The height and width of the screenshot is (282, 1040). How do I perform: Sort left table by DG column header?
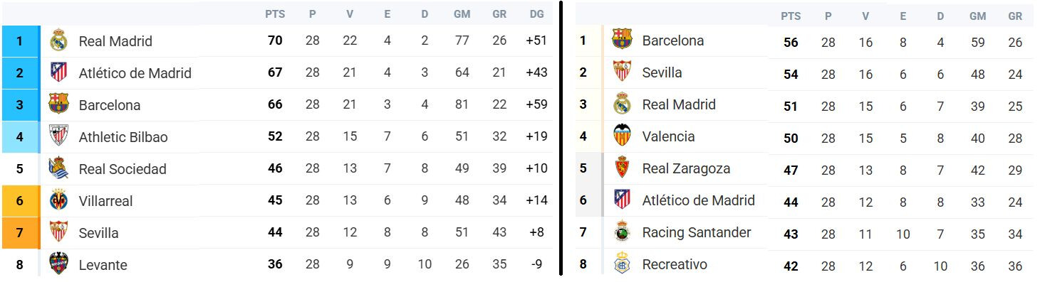[537, 13]
